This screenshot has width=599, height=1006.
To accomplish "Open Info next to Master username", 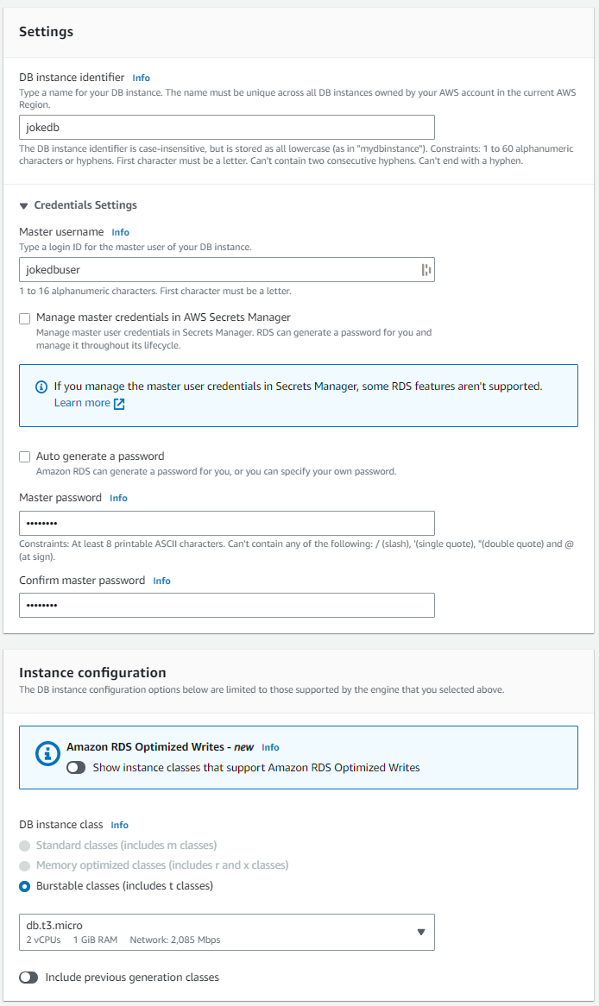I will pos(120,232).
